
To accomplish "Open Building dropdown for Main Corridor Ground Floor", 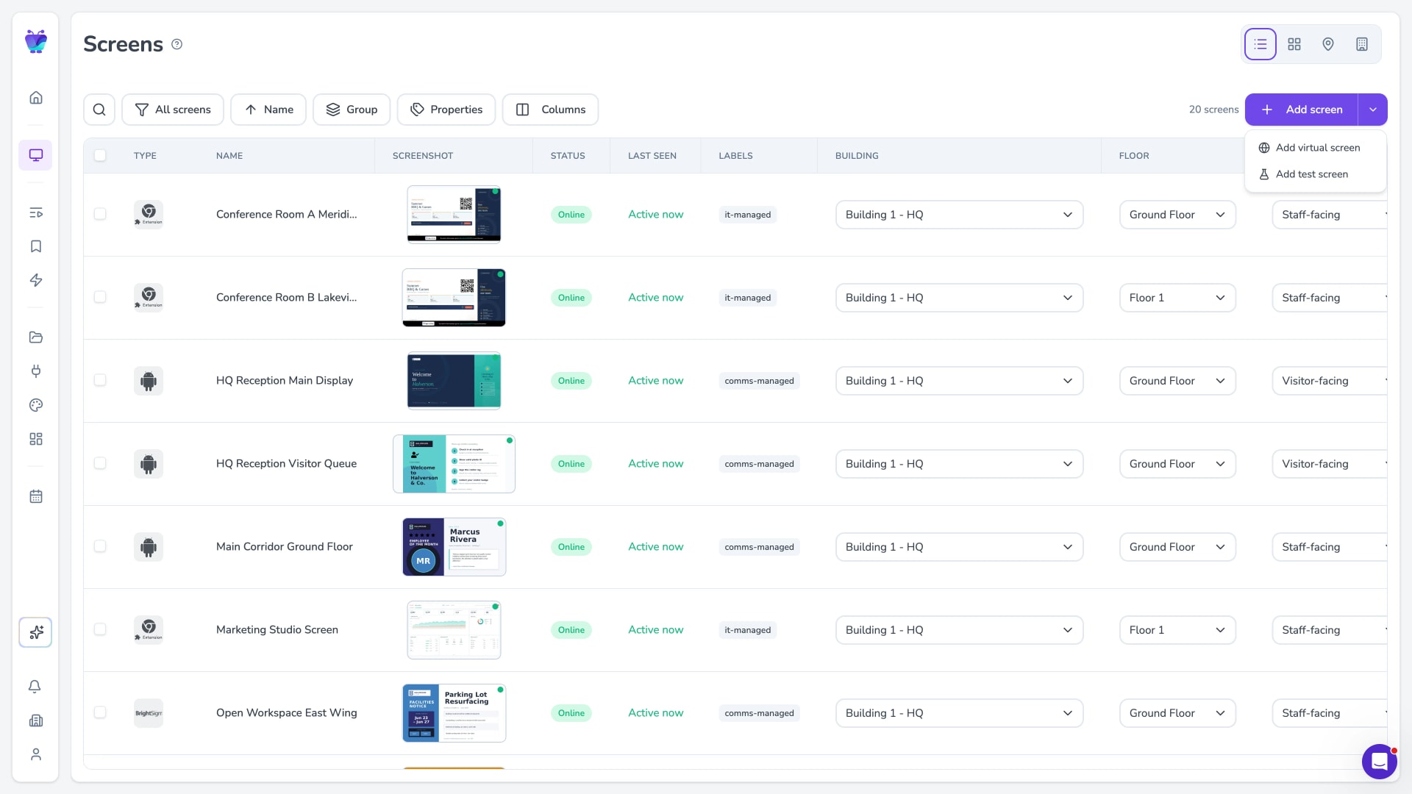I will (x=959, y=547).
